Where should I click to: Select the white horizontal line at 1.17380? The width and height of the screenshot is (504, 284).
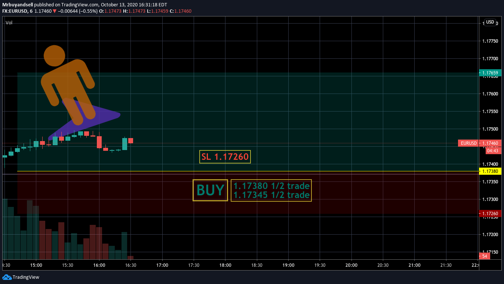[x=248, y=171]
